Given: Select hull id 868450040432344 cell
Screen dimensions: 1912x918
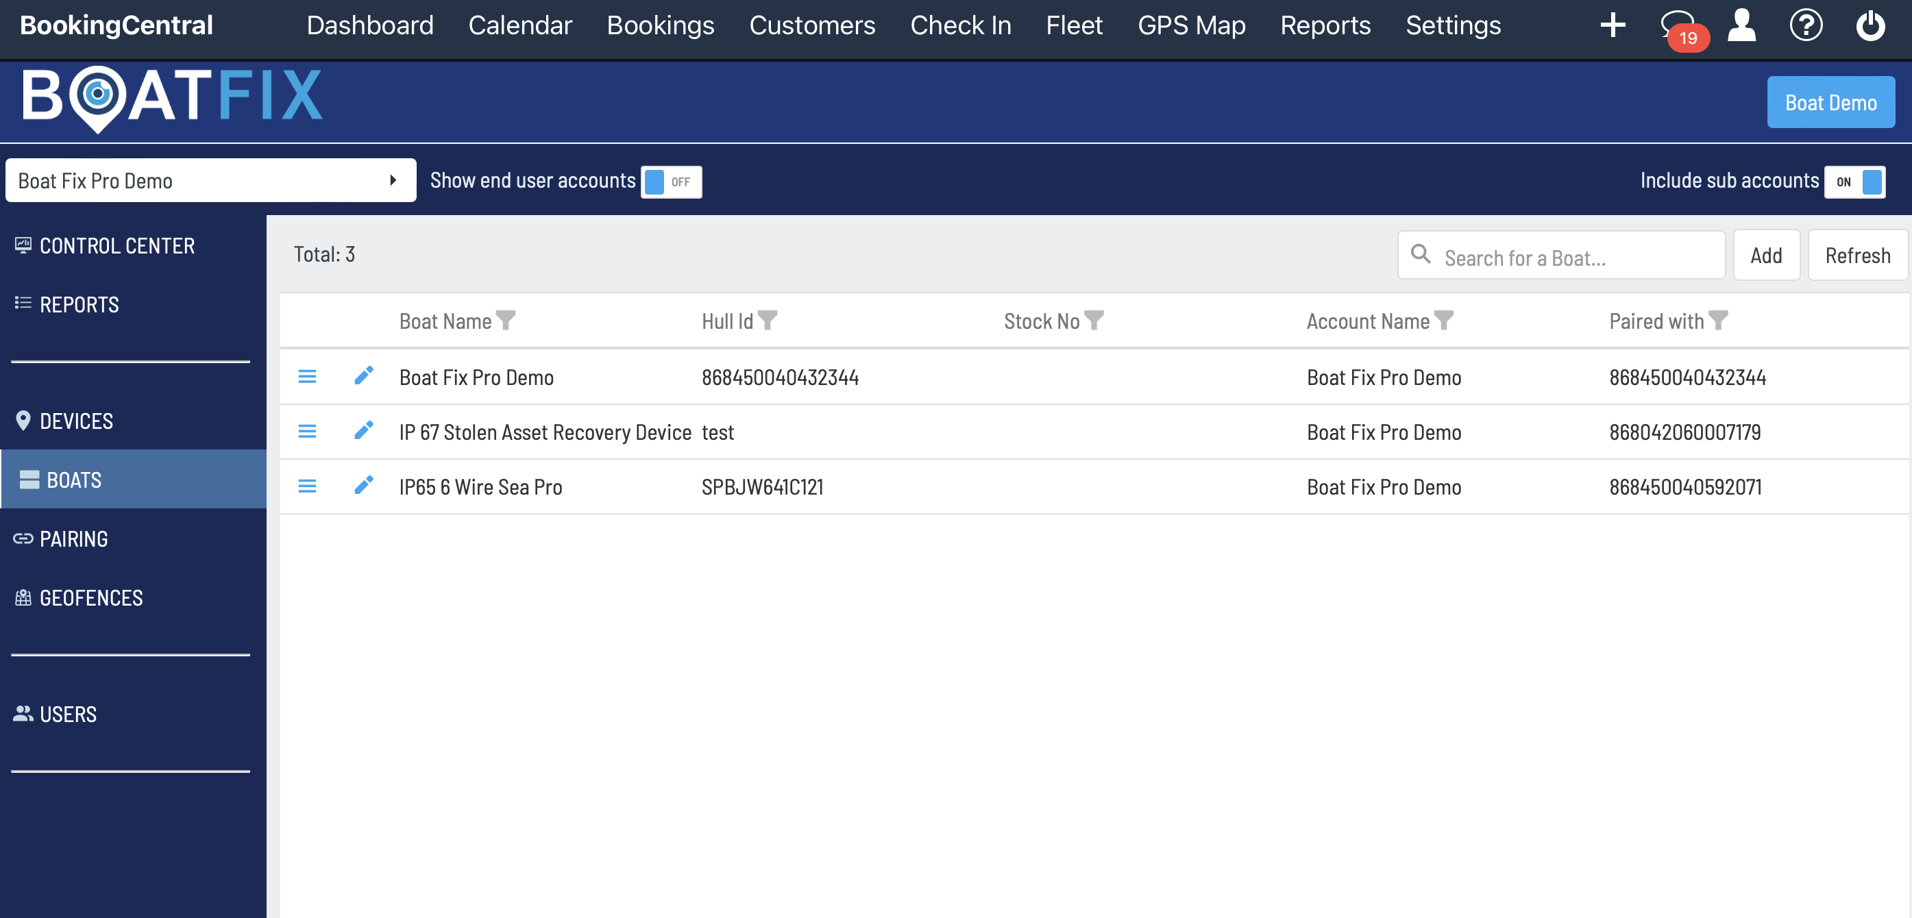Looking at the screenshot, I should 780,377.
